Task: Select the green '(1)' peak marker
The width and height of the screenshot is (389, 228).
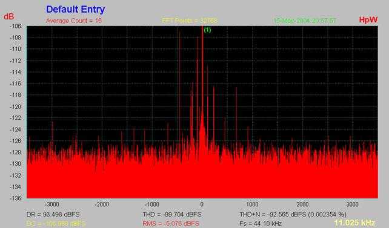Action: (x=207, y=30)
